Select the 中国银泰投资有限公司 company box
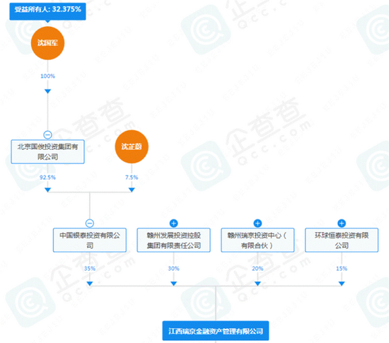This screenshot has width=389, height=343. pos(90,240)
